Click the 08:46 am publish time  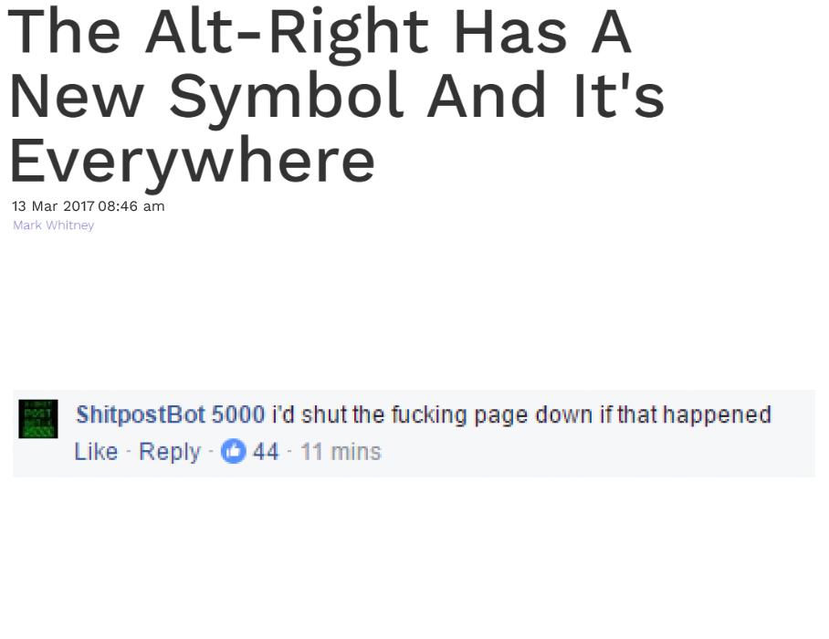[131, 206]
